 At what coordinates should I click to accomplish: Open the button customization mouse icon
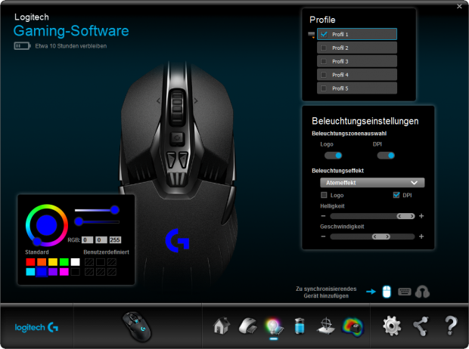247,326
